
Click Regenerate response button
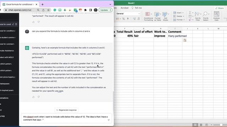point(66,110)
